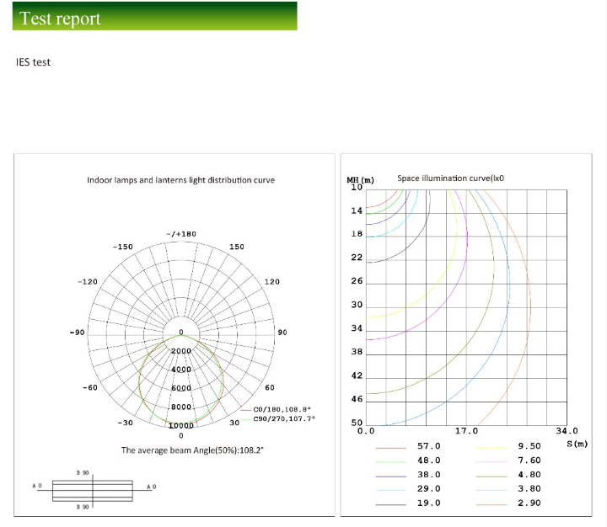Select the 'IES test' heading text
This screenshot has height=527, width=607.
coord(33,62)
